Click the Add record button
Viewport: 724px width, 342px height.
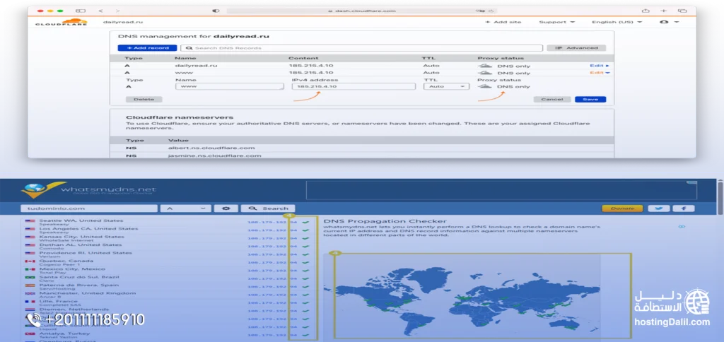tap(147, 48)
